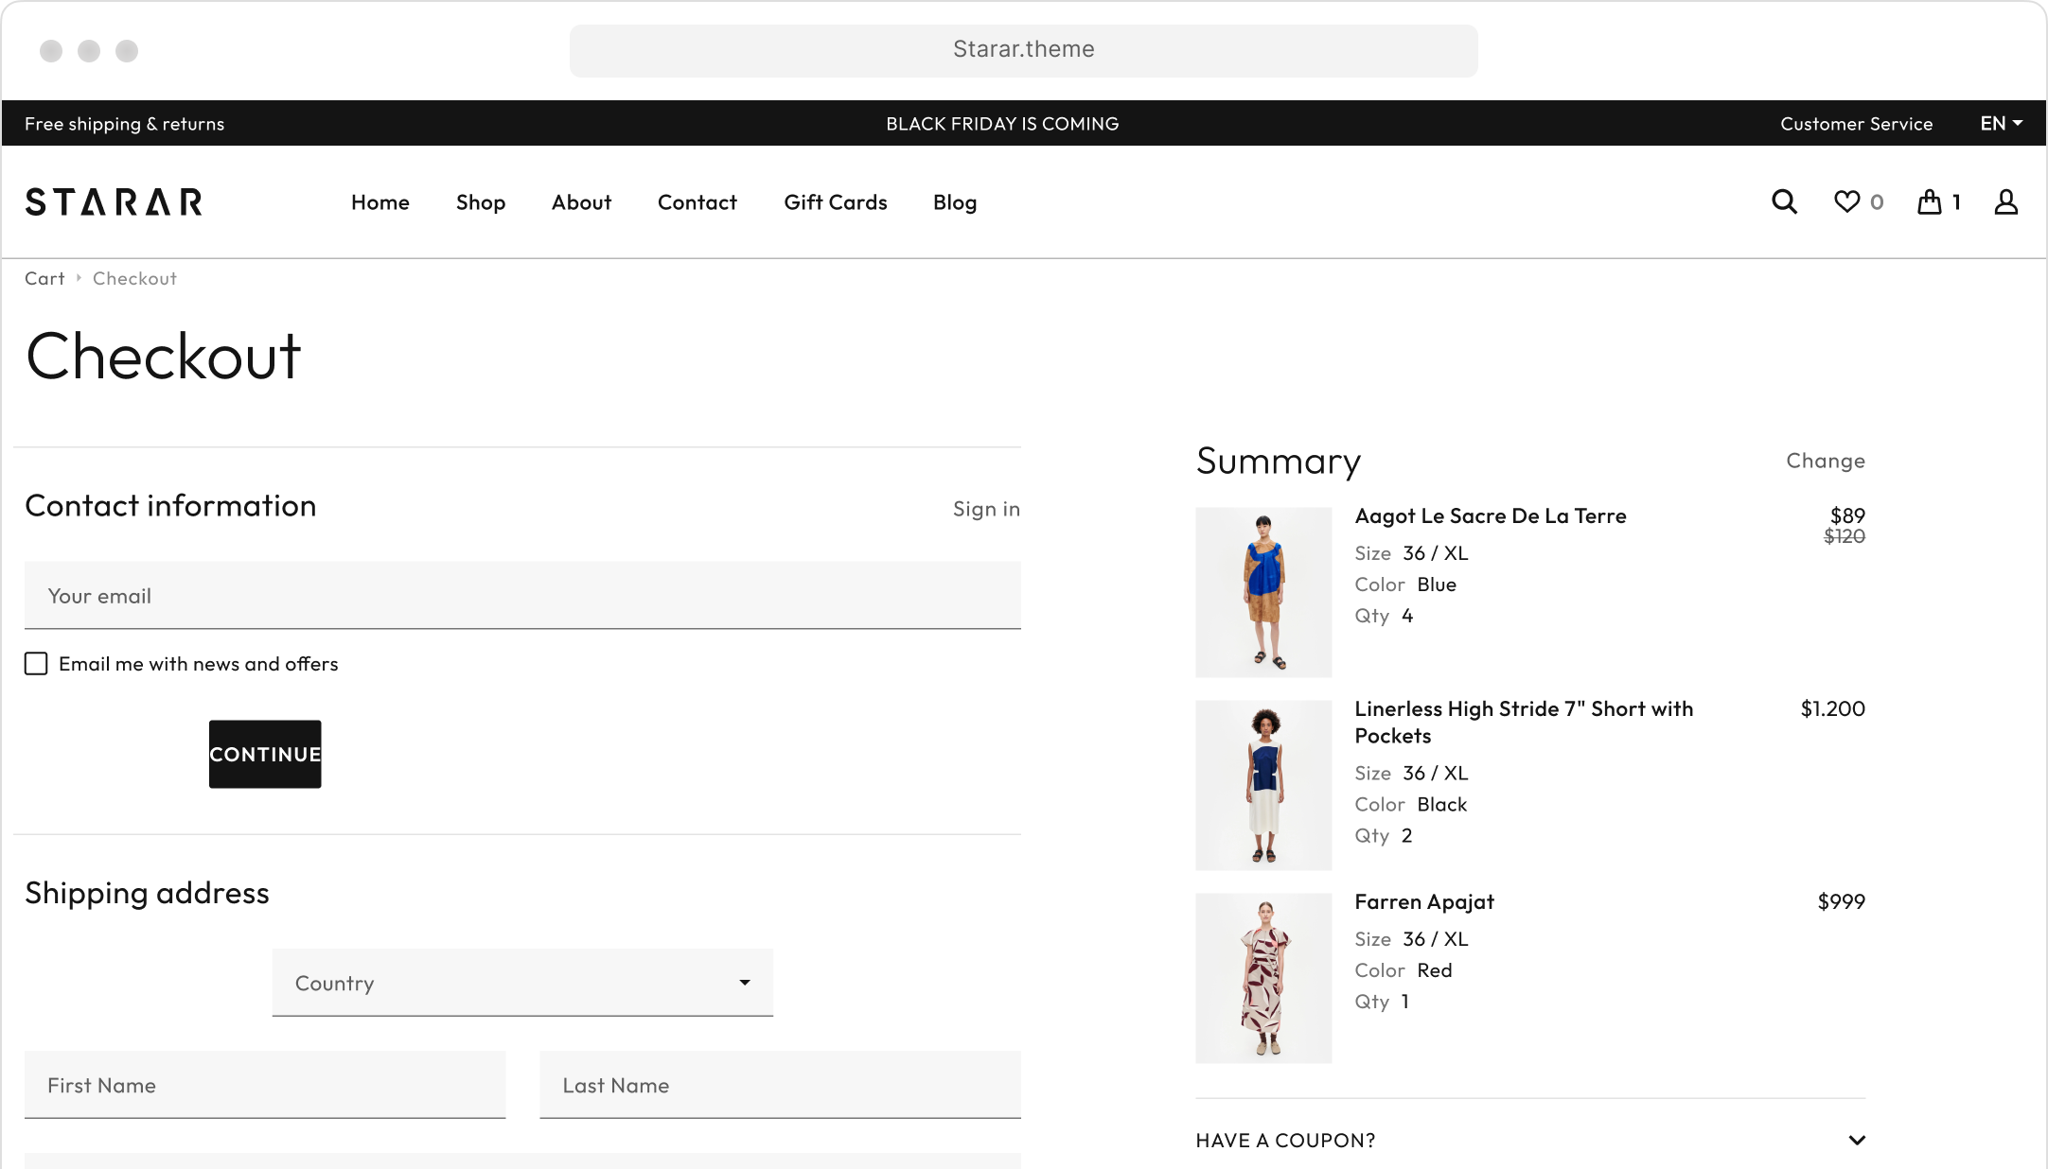The height and width of the screenshot is (1169, 2048).
Task: Click Change next to Summary
Action: [1825, 461]
